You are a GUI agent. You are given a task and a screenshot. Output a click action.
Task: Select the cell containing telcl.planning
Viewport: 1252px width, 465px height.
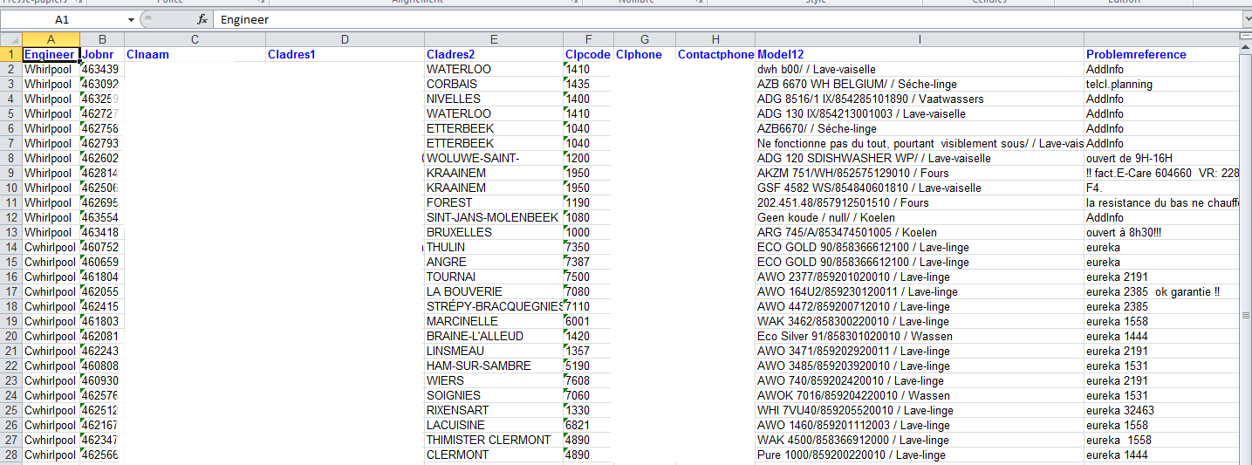tap(1119, 84)
